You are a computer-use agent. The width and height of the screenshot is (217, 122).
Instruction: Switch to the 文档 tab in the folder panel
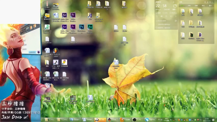coord(189,5)
